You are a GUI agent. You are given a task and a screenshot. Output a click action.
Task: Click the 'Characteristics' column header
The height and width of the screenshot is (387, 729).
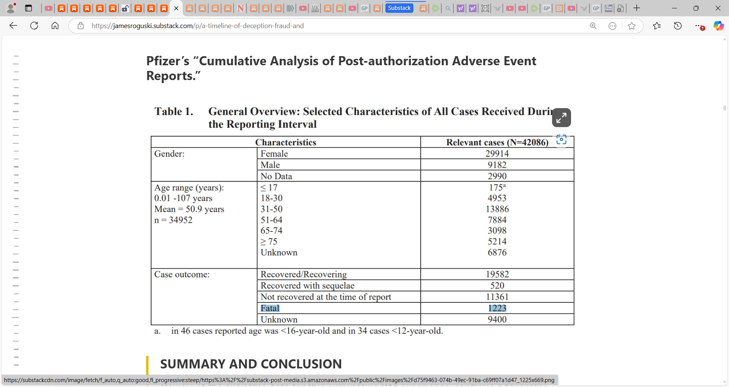pos(286,142)
